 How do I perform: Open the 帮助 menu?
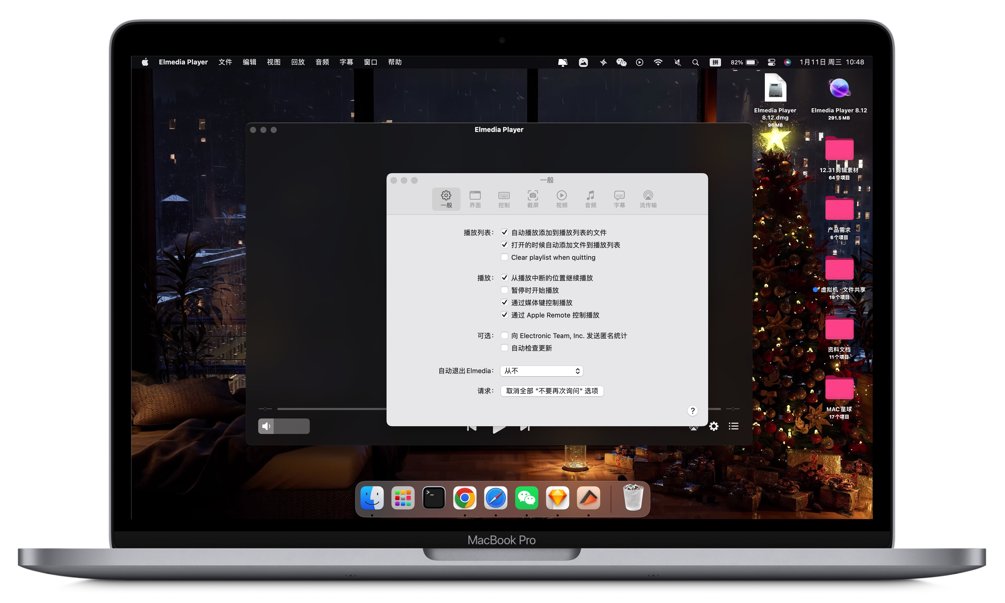[395, 62]
